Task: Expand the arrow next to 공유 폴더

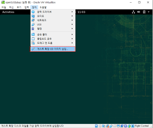Action: tap(72, 34)
